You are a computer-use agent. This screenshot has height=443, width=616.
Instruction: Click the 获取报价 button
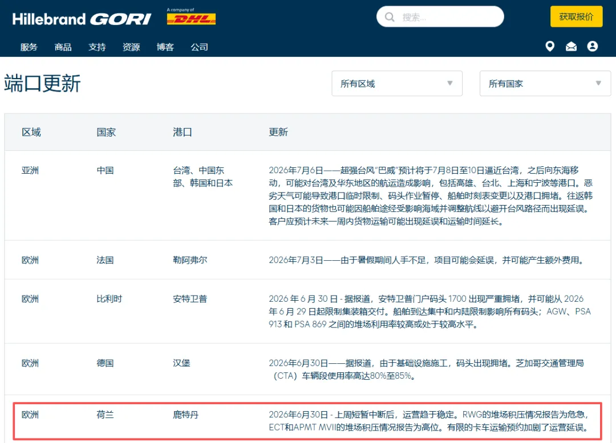[x=576, y=17]
